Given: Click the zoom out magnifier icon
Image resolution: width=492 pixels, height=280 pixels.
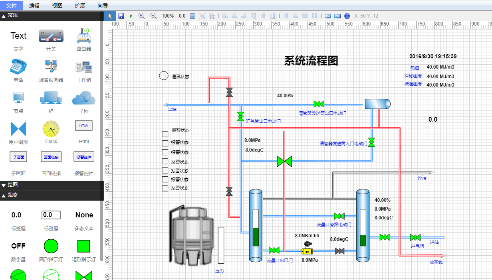Looking at the screenshot, I should (x=153, y=16).
